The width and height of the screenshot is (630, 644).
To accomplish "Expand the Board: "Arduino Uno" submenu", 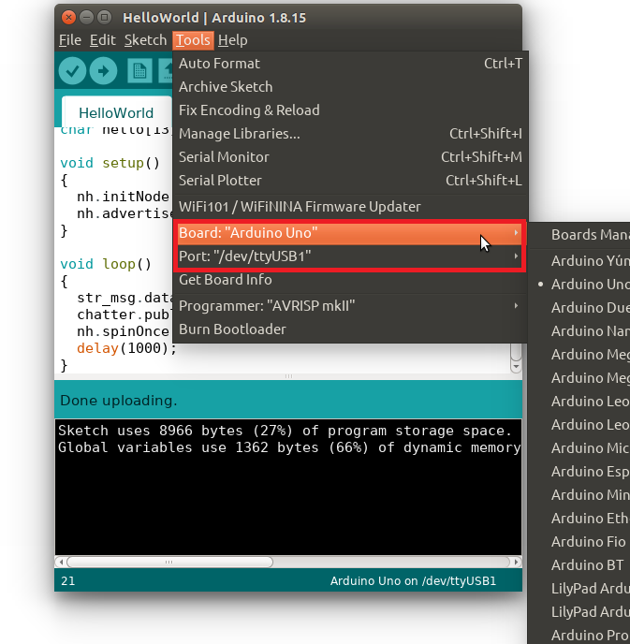I will pos(350,233).
